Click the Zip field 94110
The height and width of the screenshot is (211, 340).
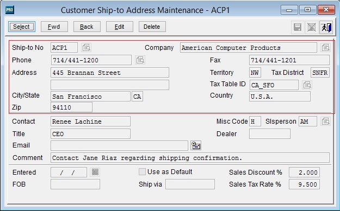pyautogui.click(x=72, y=107)
